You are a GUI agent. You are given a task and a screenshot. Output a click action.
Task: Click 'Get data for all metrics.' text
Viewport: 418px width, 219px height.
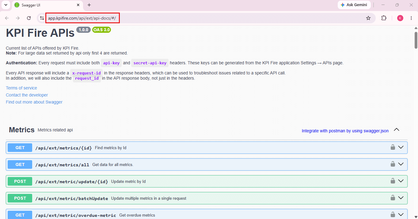pyautogui.click(x=113, y=164)
